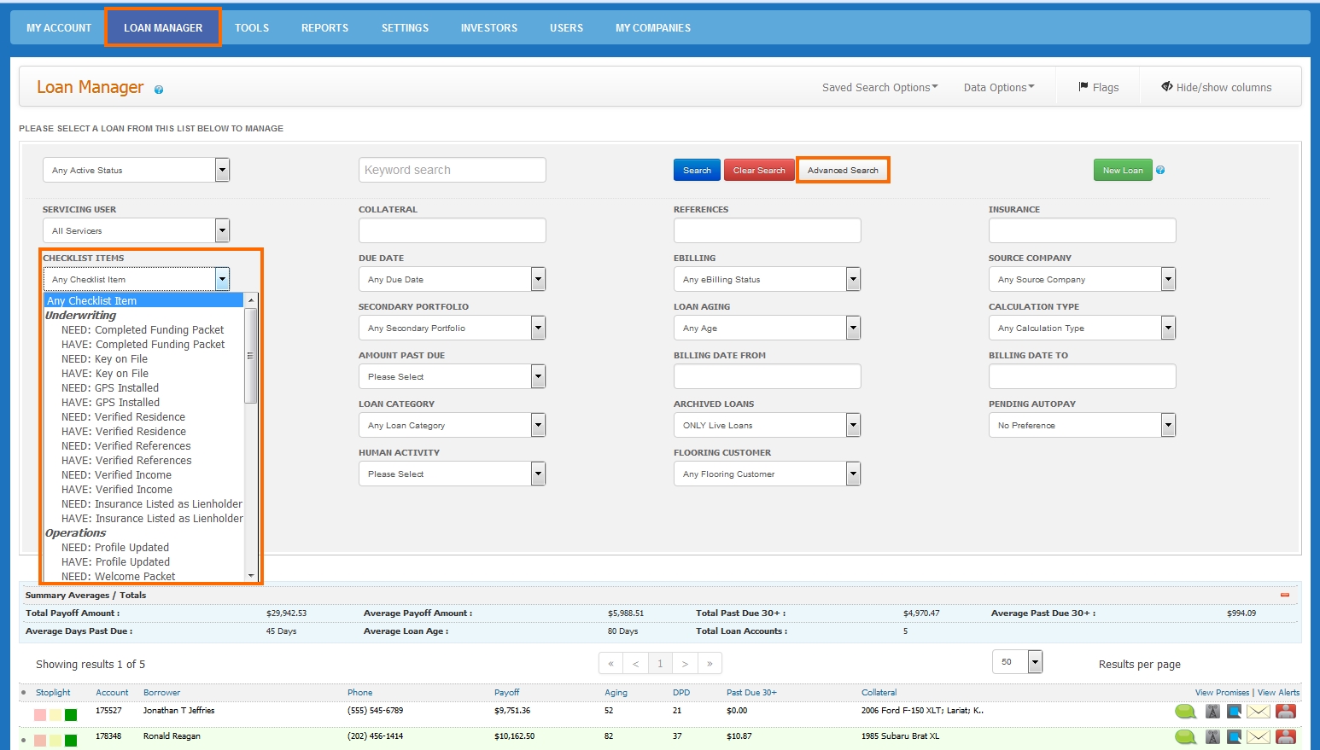The image size is (1320, 750).
Task: Open My Account tab
Action: pos(59,27)
